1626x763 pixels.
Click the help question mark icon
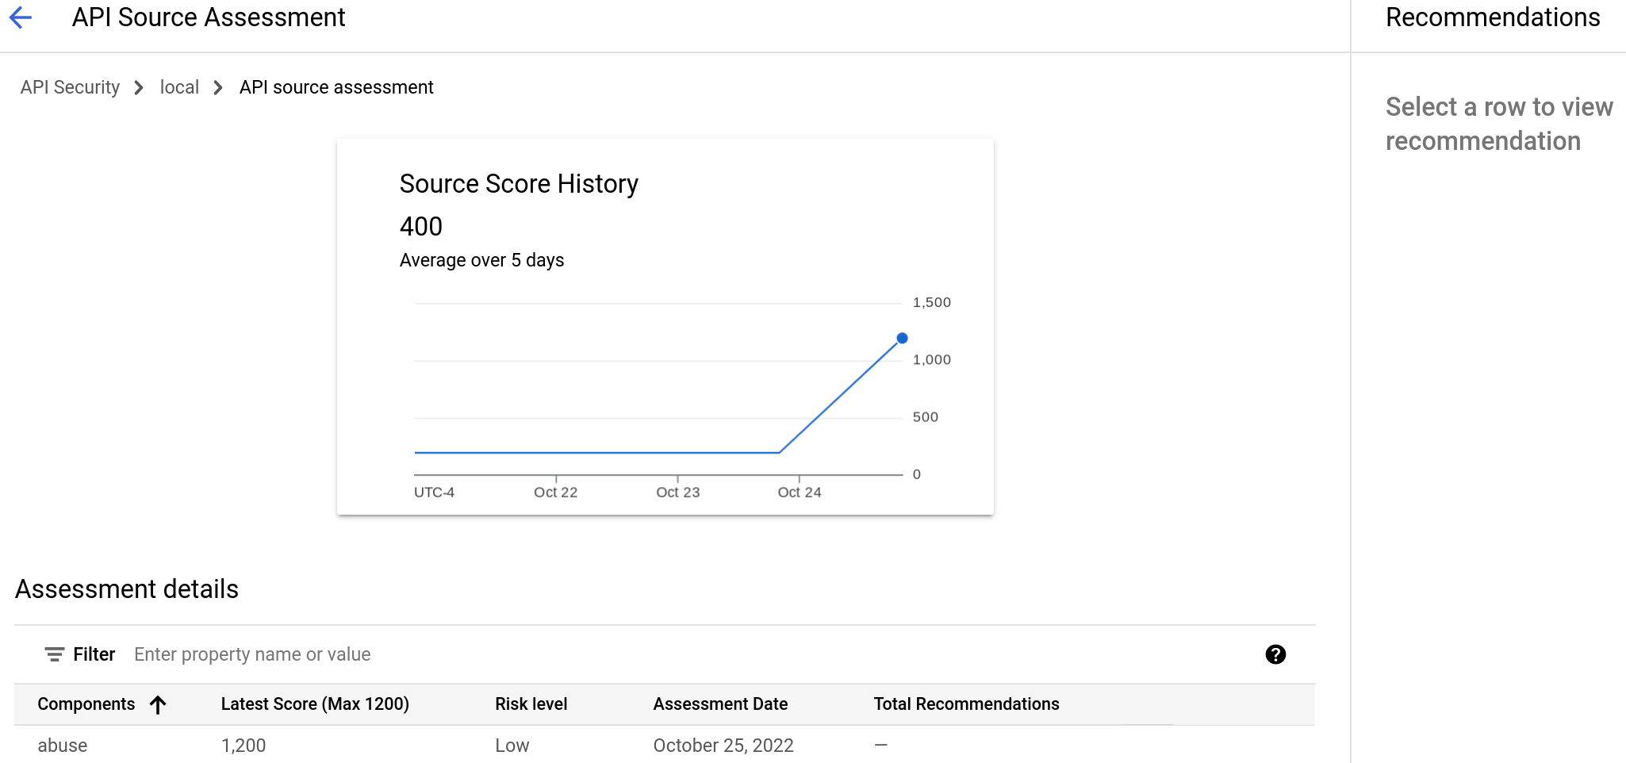[1275, 654]
